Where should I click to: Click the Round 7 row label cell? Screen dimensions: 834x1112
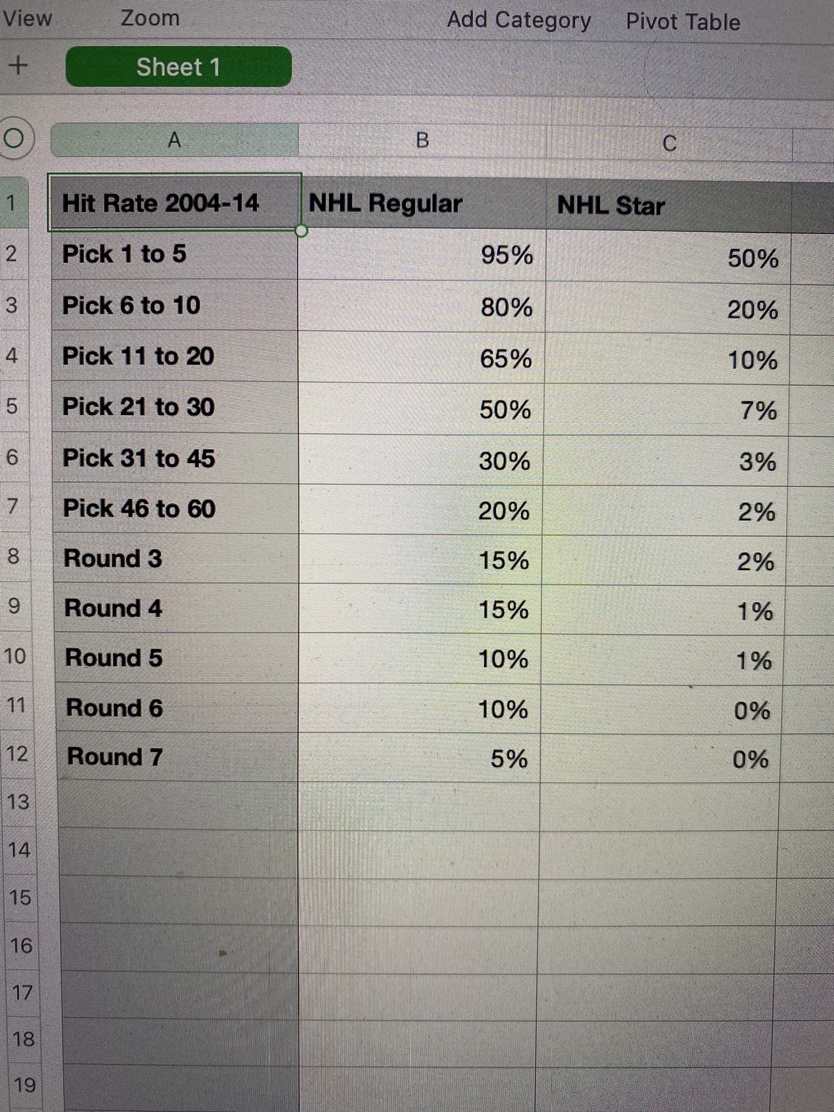click(x=177, y=757)
